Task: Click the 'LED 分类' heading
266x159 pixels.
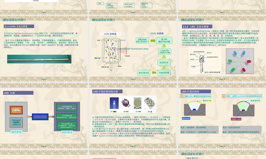Action: pos(18,93)
